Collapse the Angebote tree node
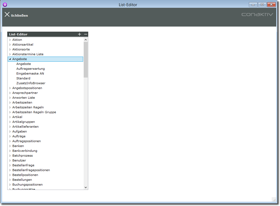Viewport: 280px width, 206px height. pos(10,59)
